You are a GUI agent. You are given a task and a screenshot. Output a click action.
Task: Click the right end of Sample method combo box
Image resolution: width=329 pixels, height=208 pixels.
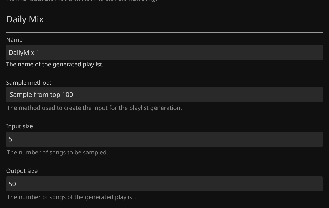point(317,94)
